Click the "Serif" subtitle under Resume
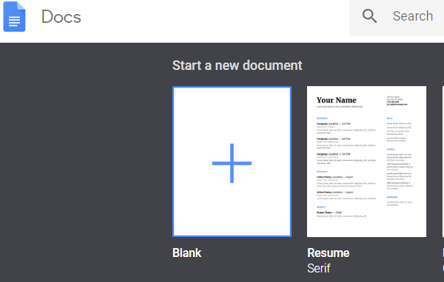The width and height of the screenshot is (444, 282). pos(319,268)
